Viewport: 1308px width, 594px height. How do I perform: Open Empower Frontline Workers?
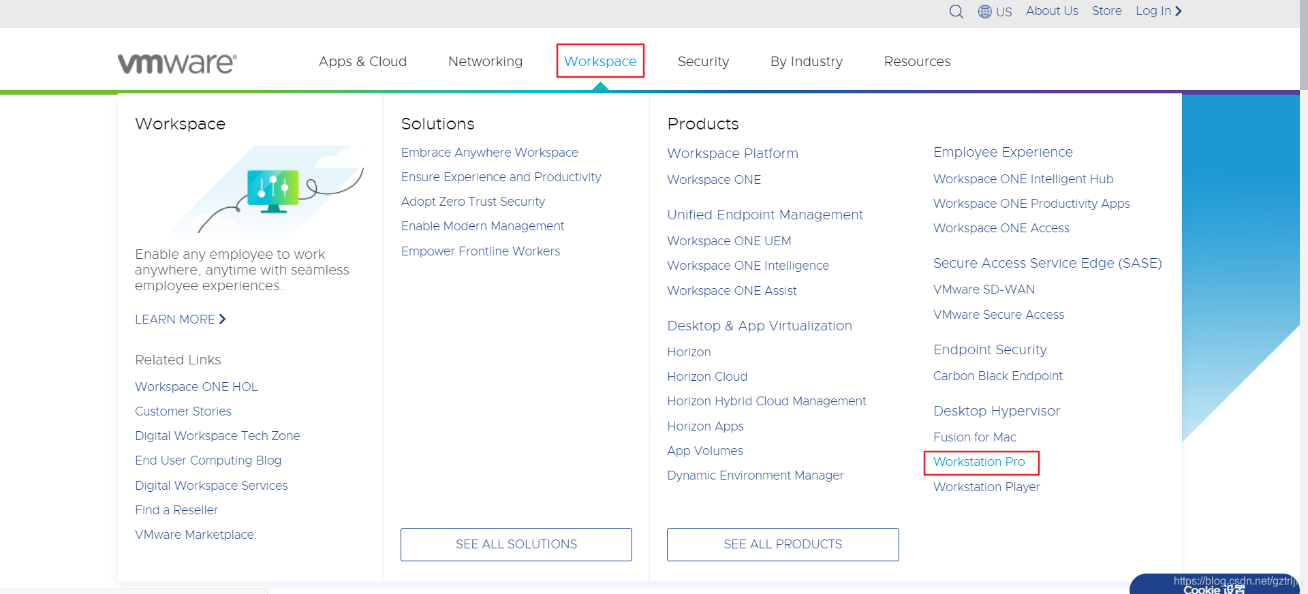[480, 251]
